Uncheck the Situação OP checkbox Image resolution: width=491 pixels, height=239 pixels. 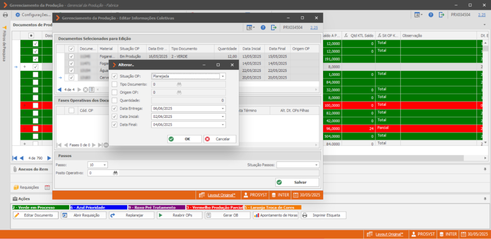(115, 76)
